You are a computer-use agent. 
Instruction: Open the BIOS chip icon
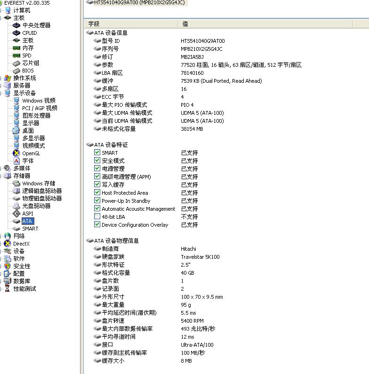[x=16, y=71]
